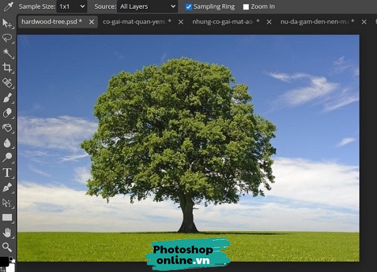This screenshot has height=272, width=377.
Task: Click the tree trunk on the canvas
Action: point(187,217)
